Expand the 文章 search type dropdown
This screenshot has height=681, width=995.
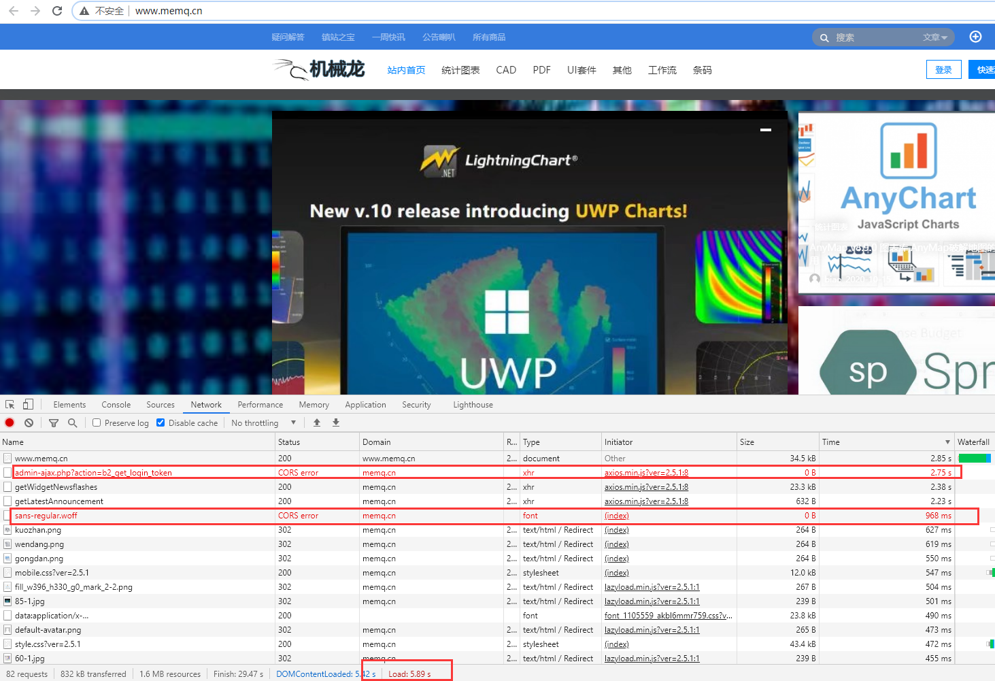point(935,37)
